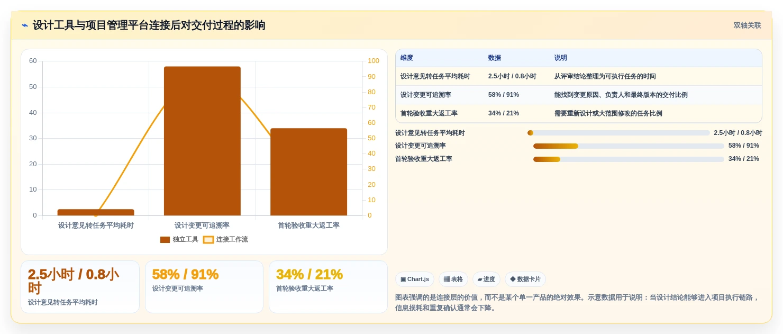Click the 说明 column header
783x334 pixels.
(561, 58)
